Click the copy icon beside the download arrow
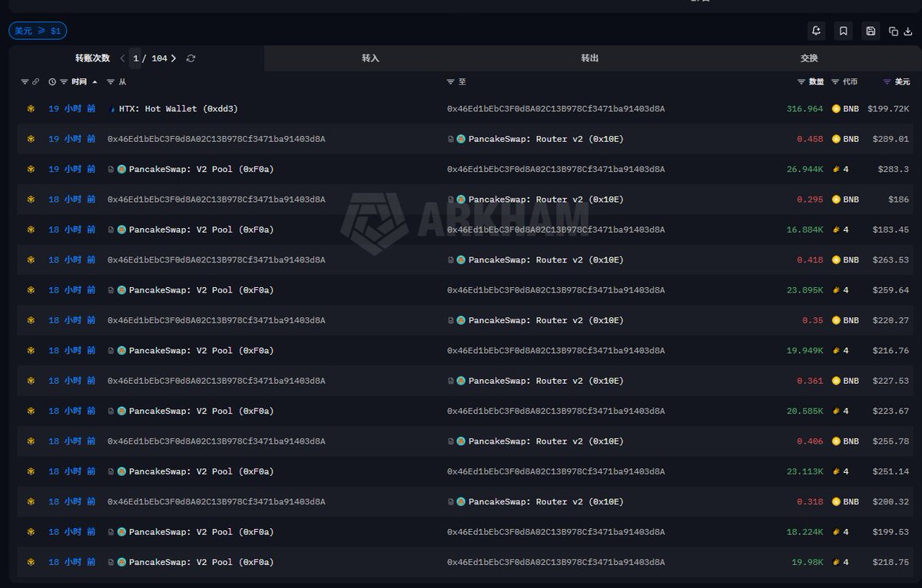 [x=894, y=31]
